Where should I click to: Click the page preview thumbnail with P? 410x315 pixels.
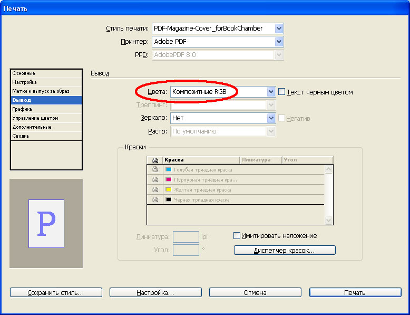(x=46, y=224)
